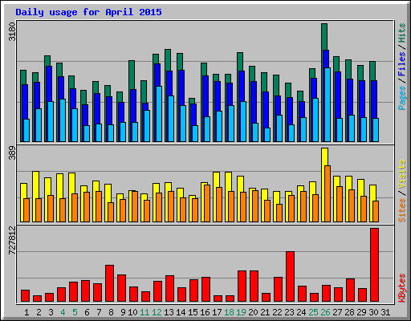The width and height of the screenshot is (411, 321).
Task: Click the yellow 'Visits' legend label
Action: tap(402, 174)
